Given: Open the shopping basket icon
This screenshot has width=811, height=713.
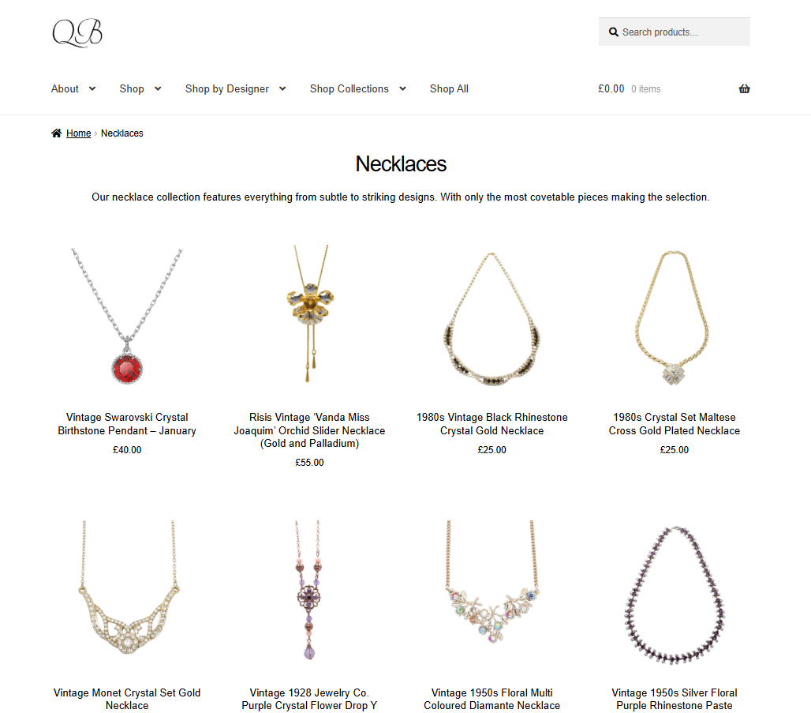Looking at the screenshot, I should tap(744, 88).
